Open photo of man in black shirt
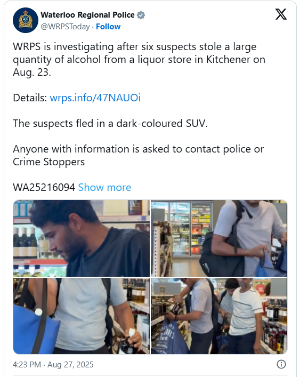The image size is (300, 377). tap(82, 238)
